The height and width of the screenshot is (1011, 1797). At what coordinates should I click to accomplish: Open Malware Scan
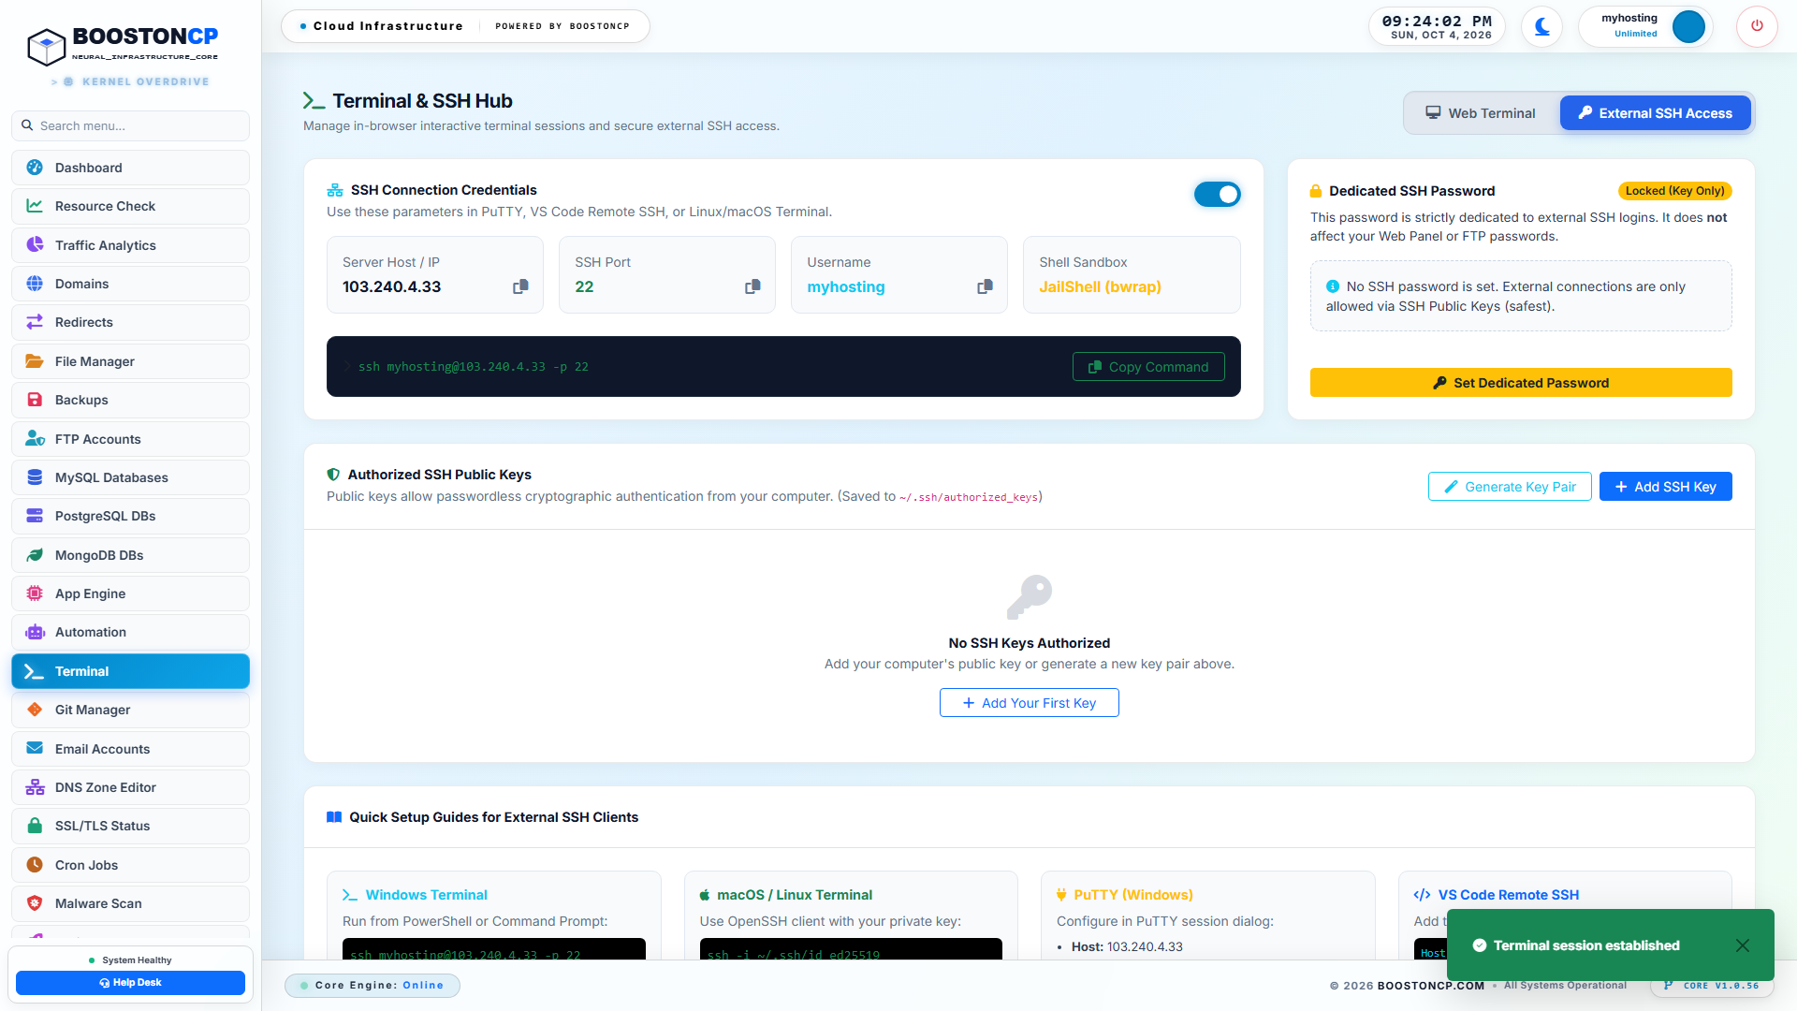(x=130, y=903)
